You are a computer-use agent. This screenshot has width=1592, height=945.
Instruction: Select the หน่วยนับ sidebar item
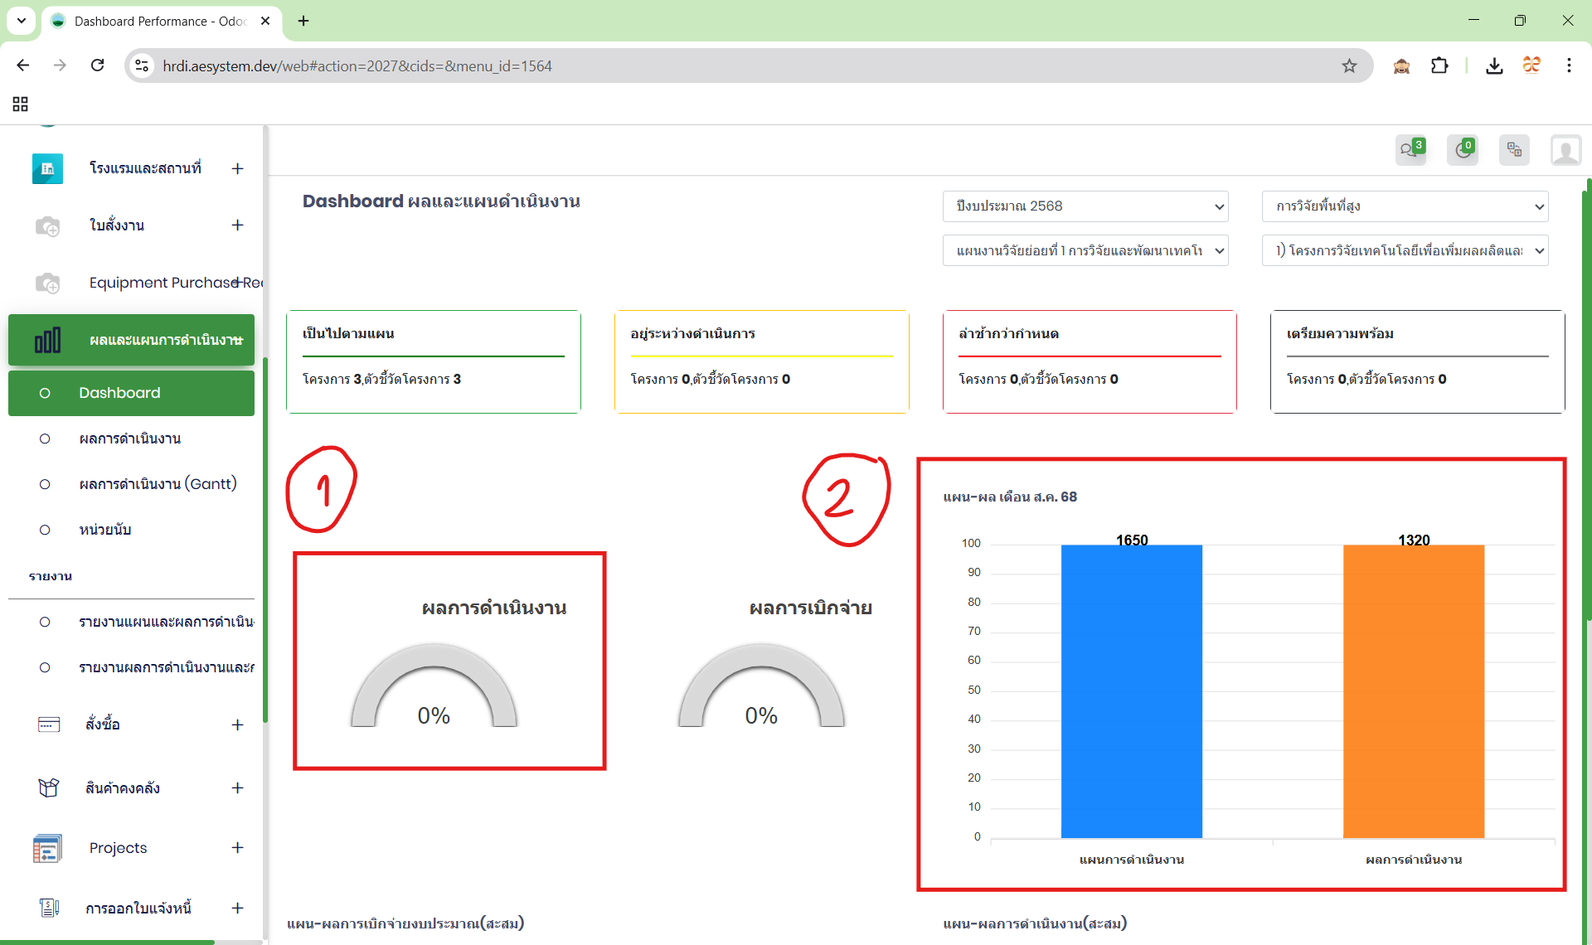(x=105, y=530)
